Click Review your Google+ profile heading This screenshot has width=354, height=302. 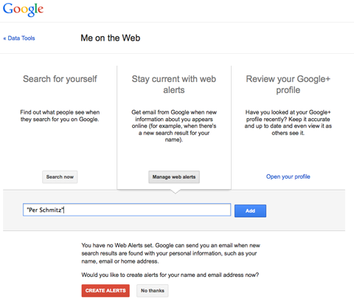pyautogui.click(x=288, y=84)
